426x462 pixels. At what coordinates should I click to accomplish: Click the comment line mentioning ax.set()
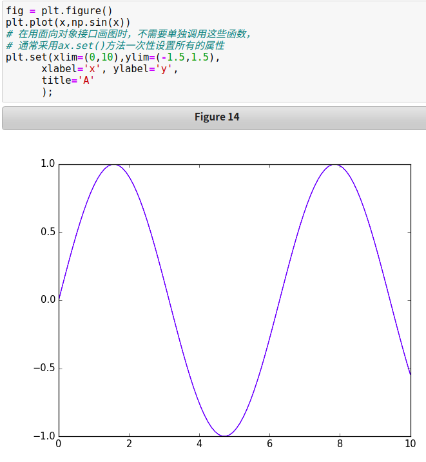click(115, 46)
